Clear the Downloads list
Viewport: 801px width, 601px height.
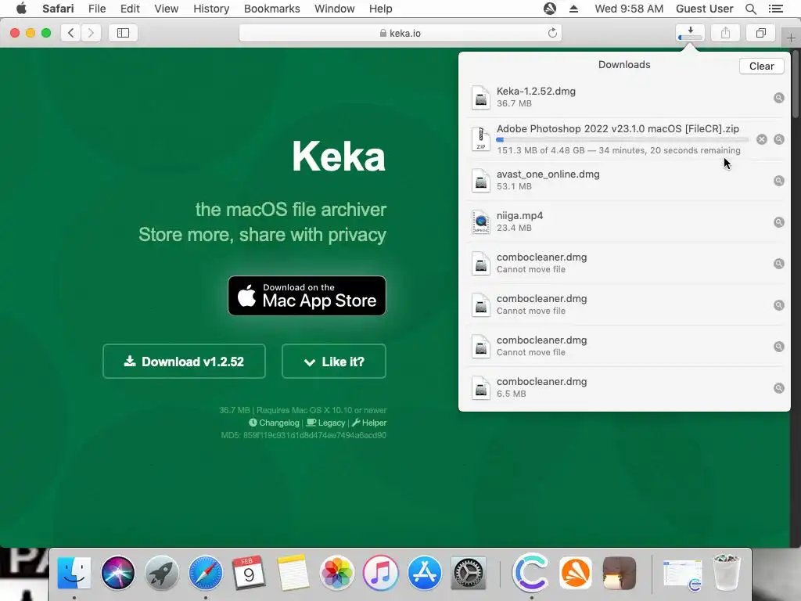(761, 66)
